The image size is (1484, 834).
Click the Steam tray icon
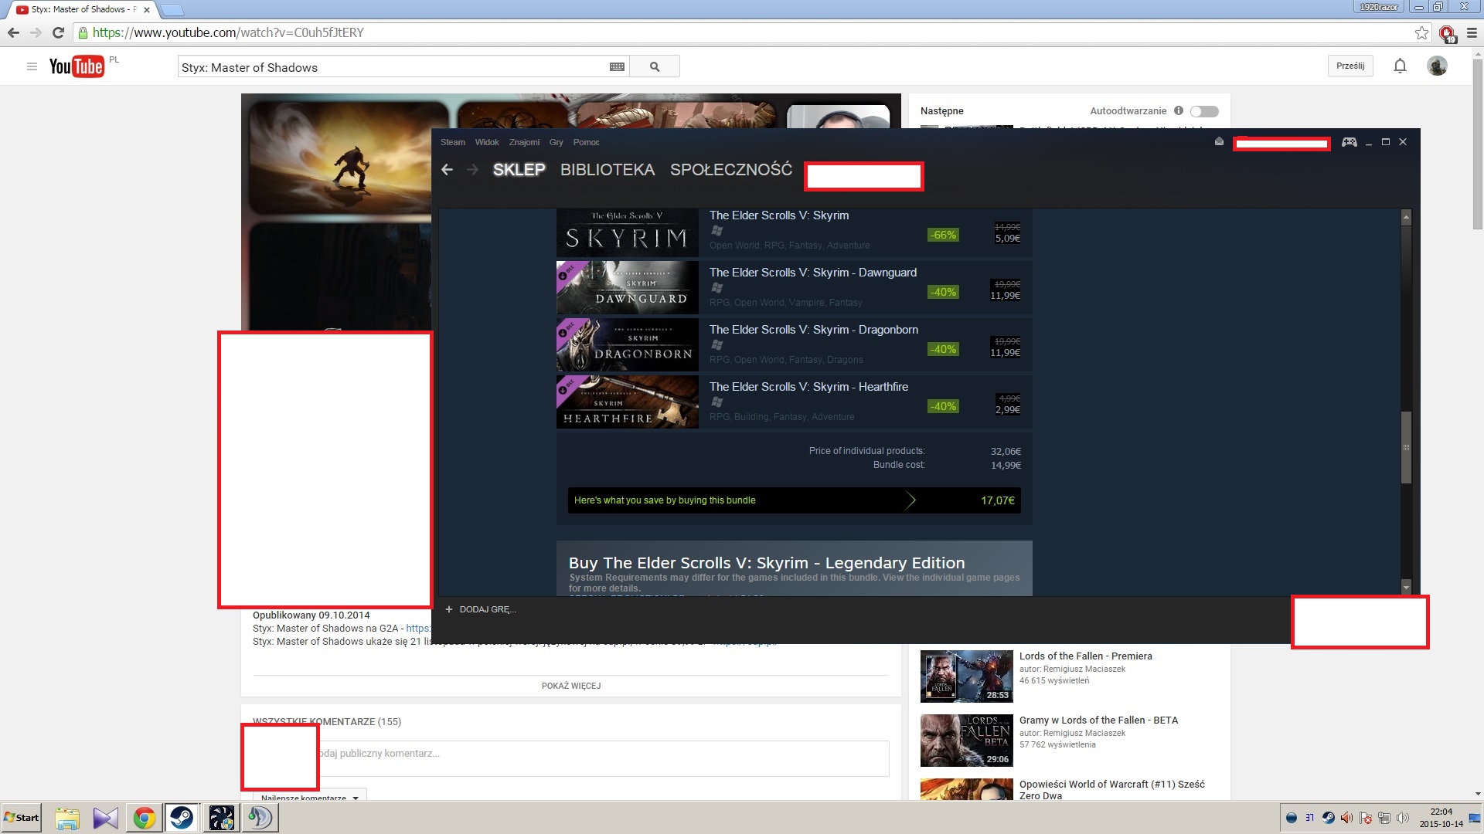(1328, 818)
